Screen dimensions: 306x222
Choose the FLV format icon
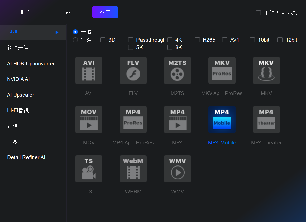[x=133, y=70]
